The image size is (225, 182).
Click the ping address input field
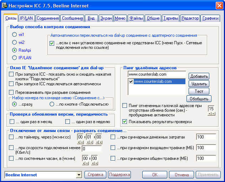pos(157,74)
